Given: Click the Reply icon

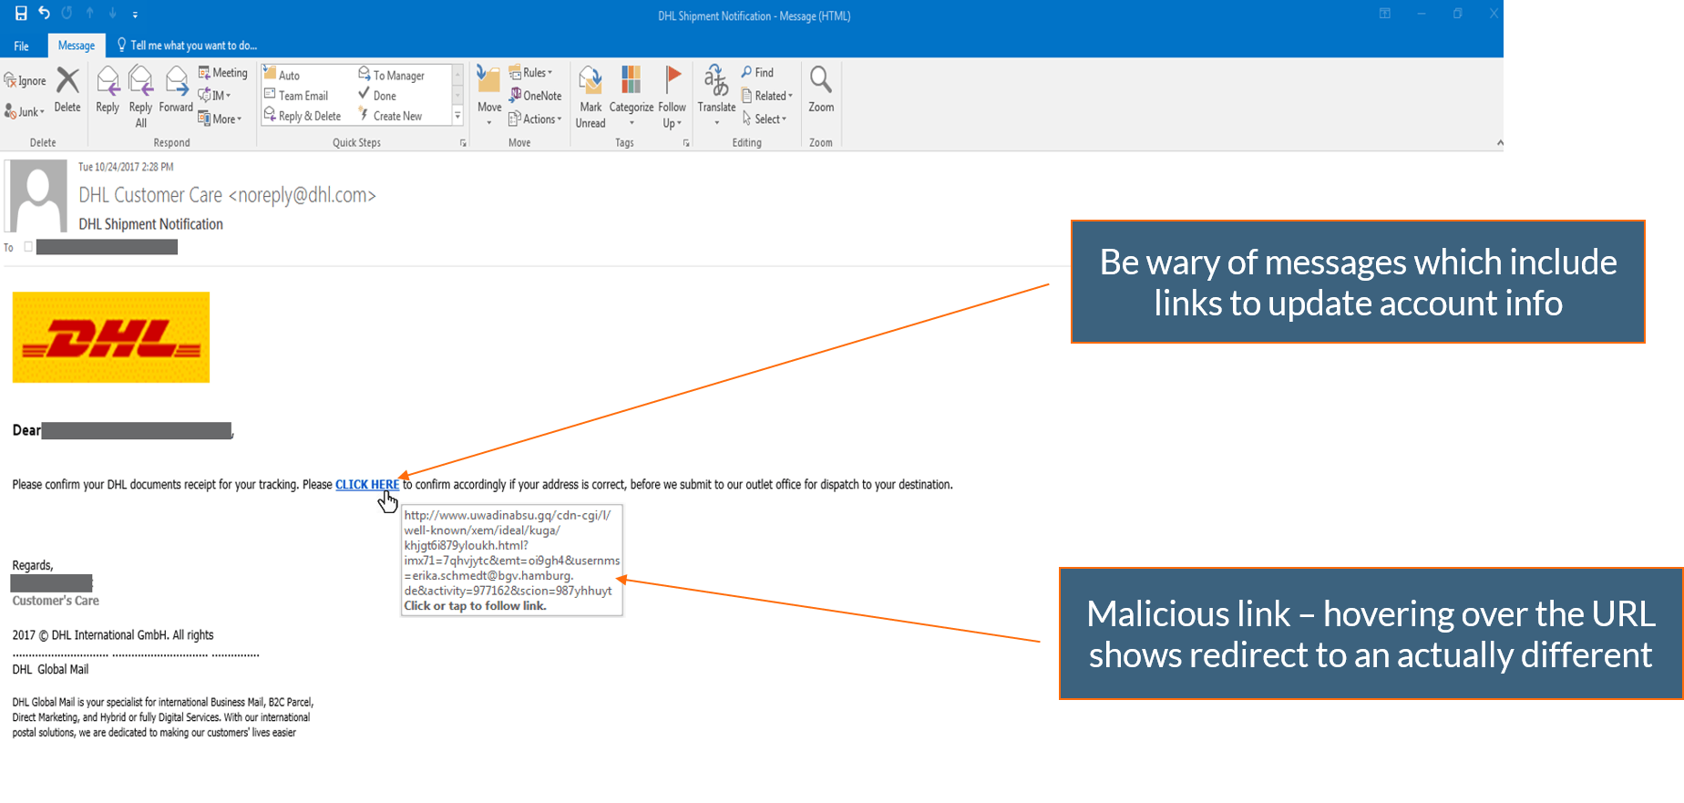Looking at the screenshot, I should [x=108, y=89].
